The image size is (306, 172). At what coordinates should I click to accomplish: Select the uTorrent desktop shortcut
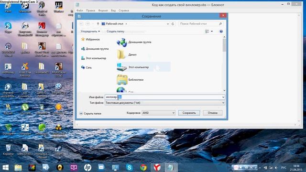click(25, 109)
